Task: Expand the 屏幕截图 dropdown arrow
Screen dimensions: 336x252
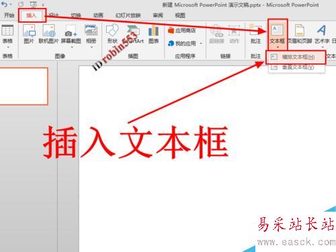Action: 72,47
